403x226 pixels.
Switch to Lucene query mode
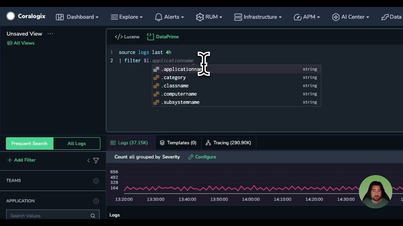(x=127, y=37)
